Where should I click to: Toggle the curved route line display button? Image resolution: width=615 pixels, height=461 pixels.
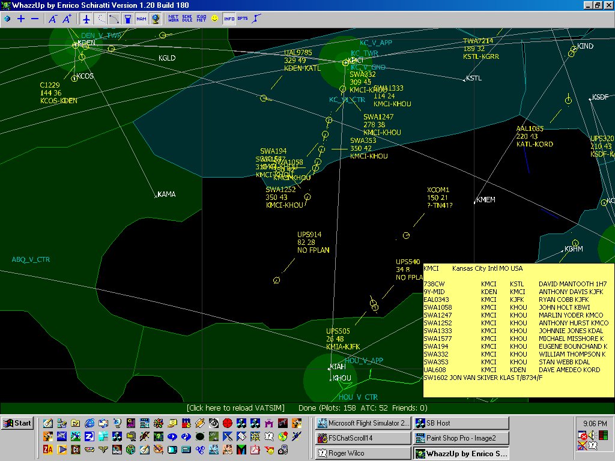tap(114, 19)
